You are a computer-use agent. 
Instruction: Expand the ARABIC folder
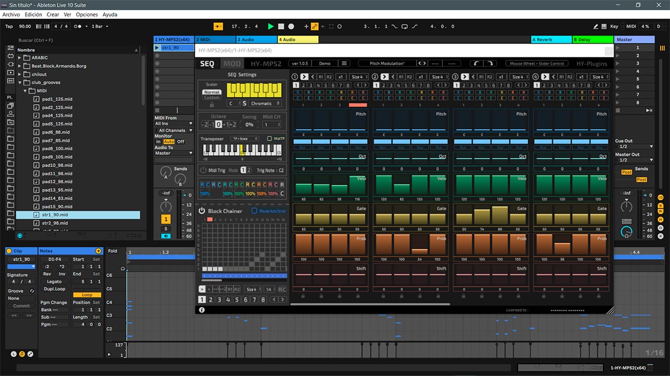[20, 57]
